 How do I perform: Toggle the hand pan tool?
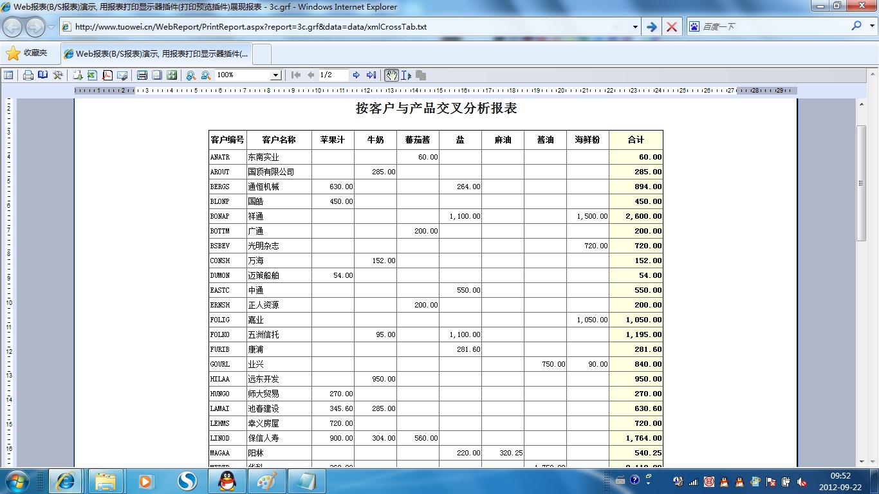coord(391,75)
